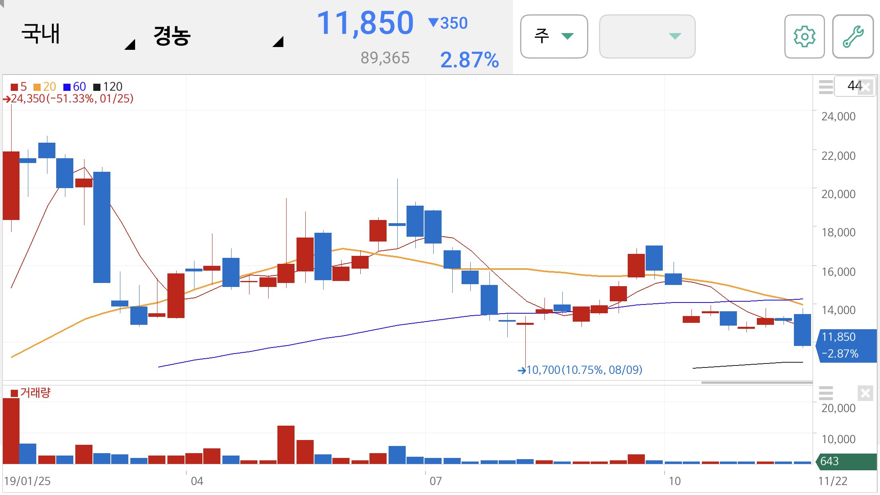Close the 거래량 volume panel

[x=866, y=393]
